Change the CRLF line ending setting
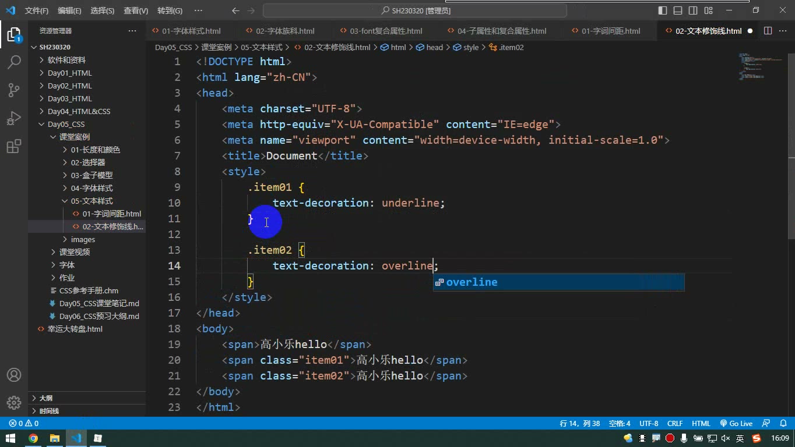 (x=675, y=424)
